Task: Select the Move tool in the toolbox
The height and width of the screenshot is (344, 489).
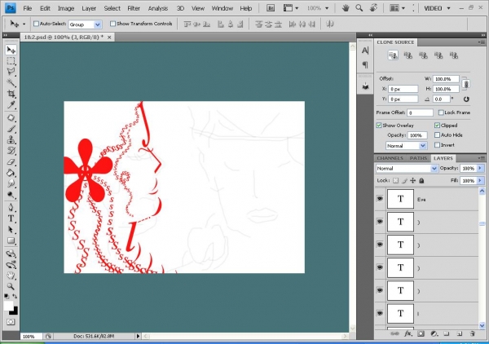Action: point(11,50)
